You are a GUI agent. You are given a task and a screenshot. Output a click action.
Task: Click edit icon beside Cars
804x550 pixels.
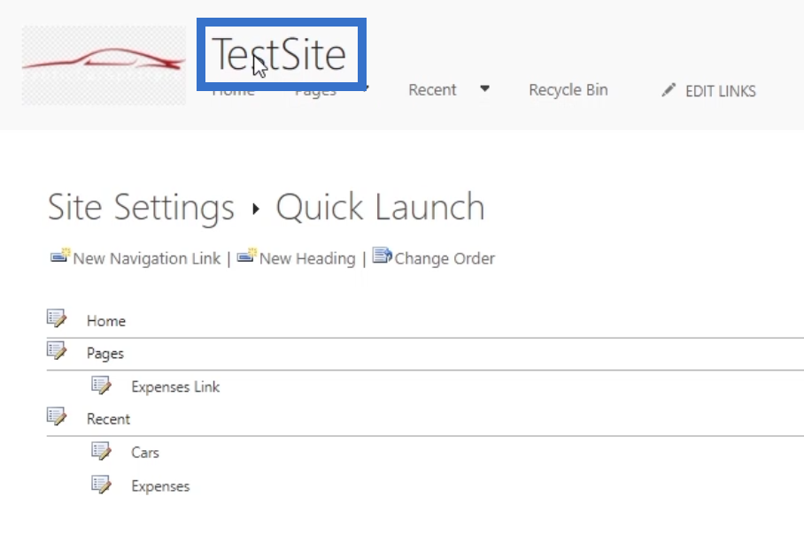pyautogui.click(x=101, y=451)
